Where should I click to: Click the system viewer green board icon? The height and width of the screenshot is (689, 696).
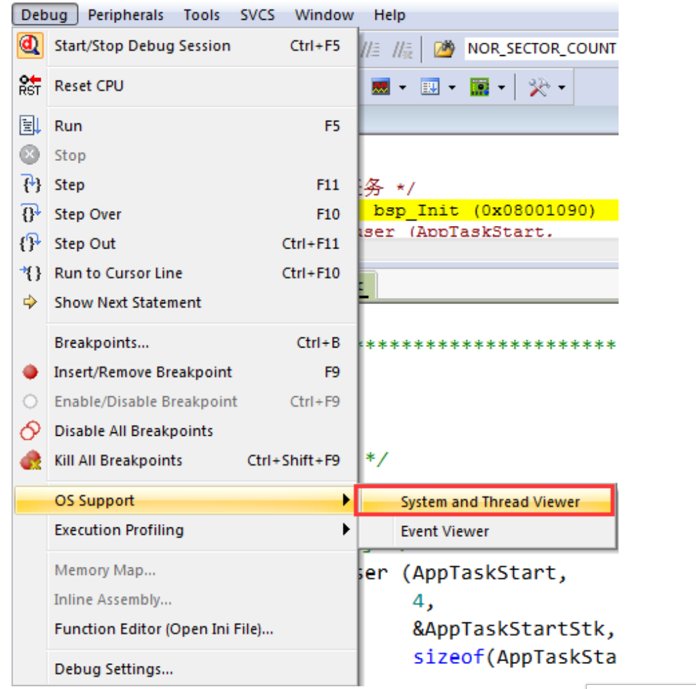479,87
